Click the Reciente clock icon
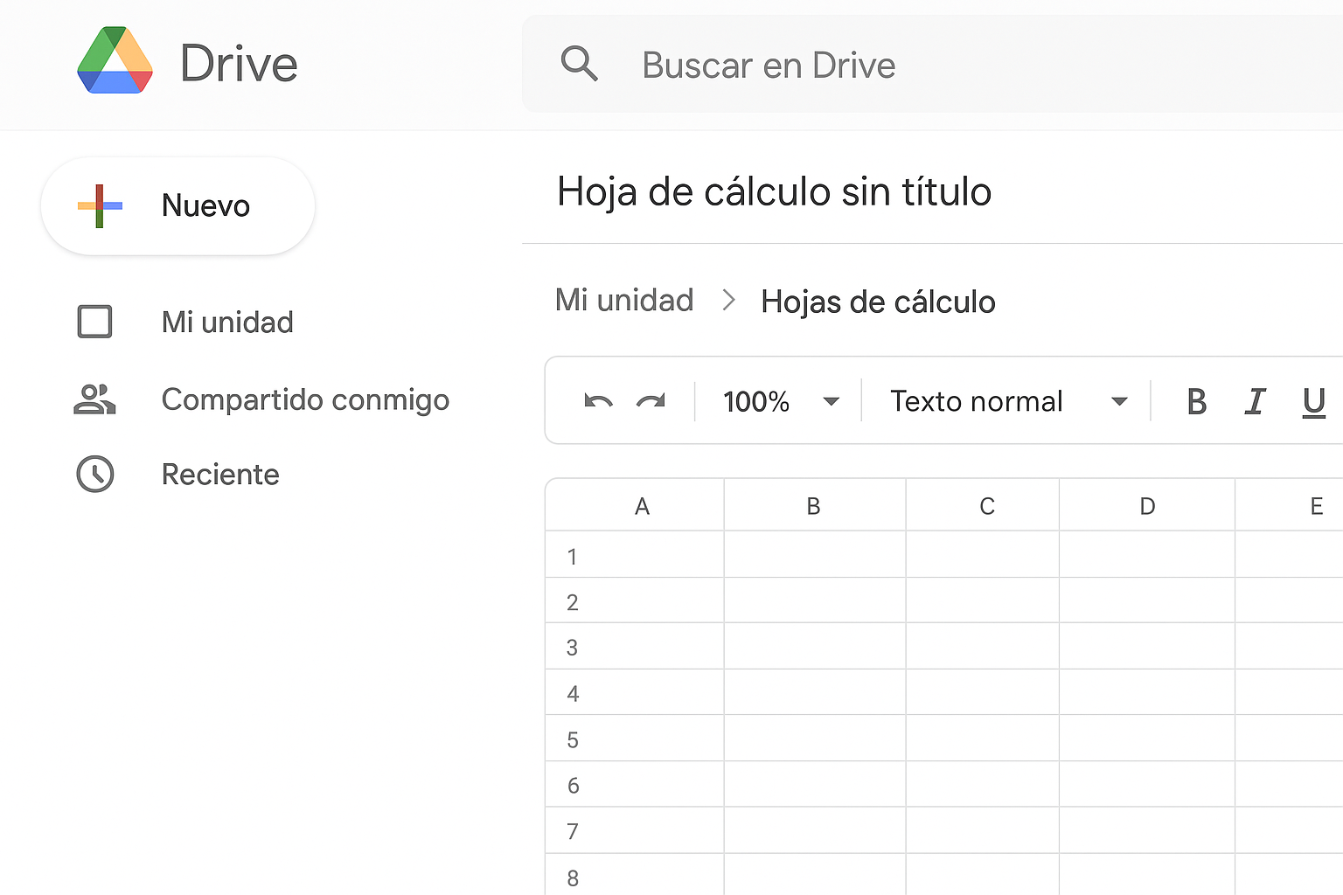The width and height of the screenshot is (1343, 895). click(94, 475)
